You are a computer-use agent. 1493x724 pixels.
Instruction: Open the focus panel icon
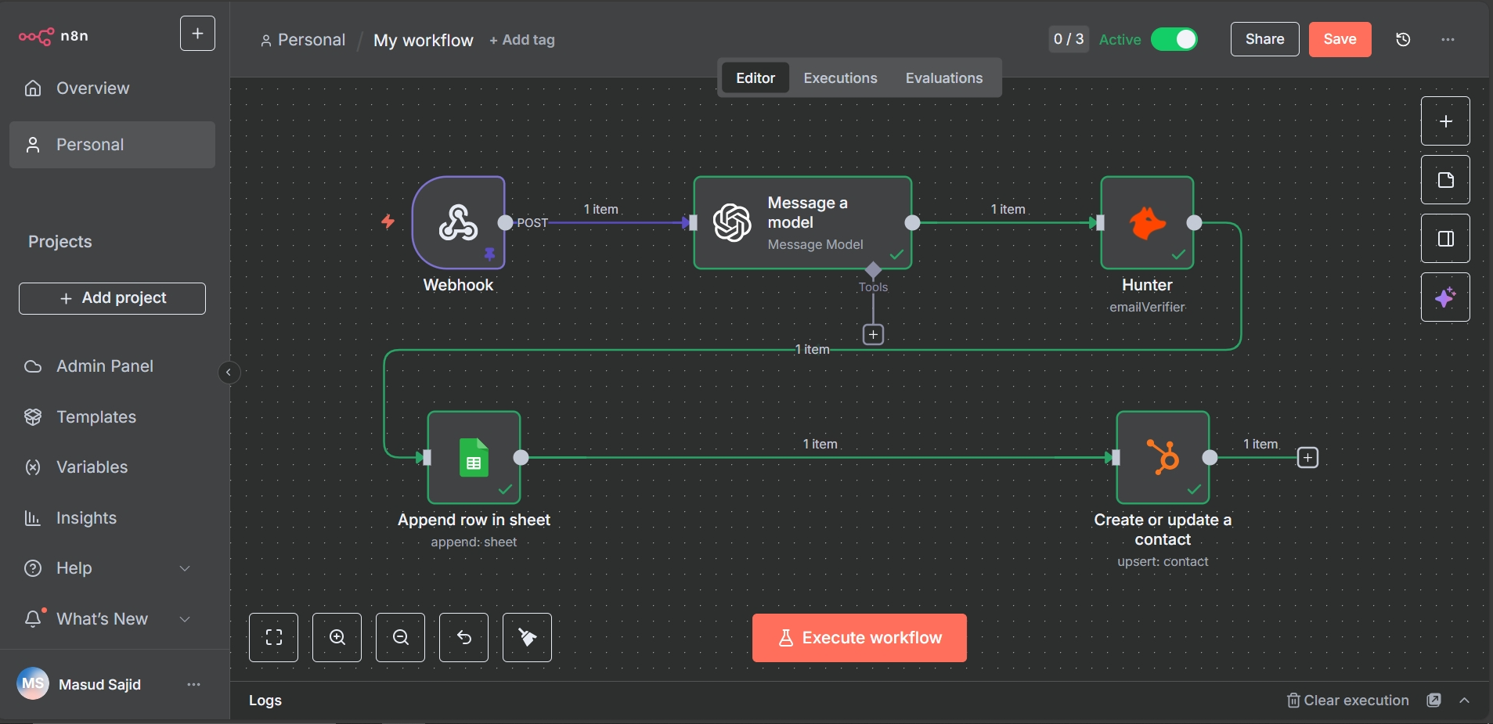tap(1446, 239)
